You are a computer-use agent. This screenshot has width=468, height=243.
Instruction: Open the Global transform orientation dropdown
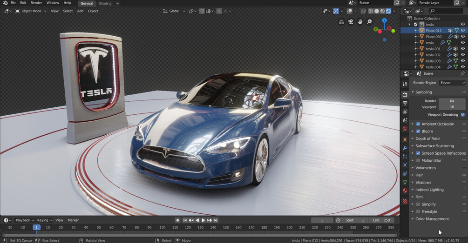(174, 11)
